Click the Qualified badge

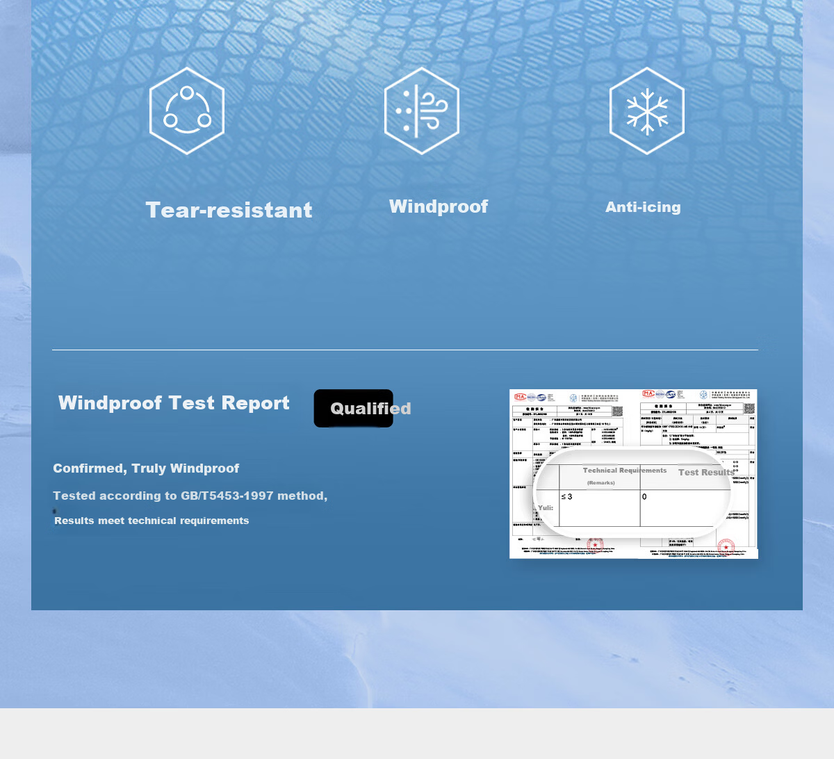point(354,409)
